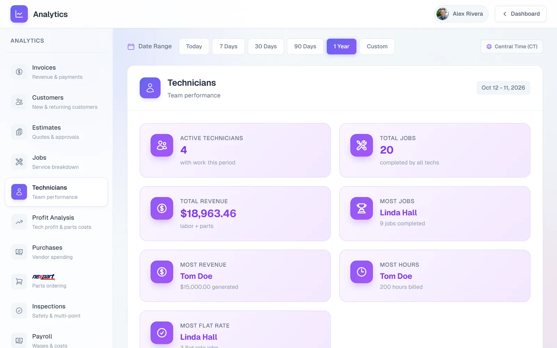
Task: Click the Technicians header person icon
Action: tap(150, 88)
